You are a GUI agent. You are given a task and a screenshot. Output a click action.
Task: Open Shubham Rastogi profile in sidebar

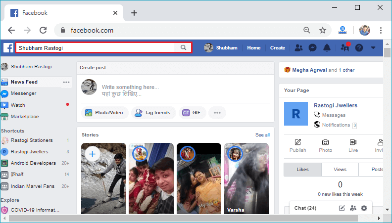[x=27, y=67]
